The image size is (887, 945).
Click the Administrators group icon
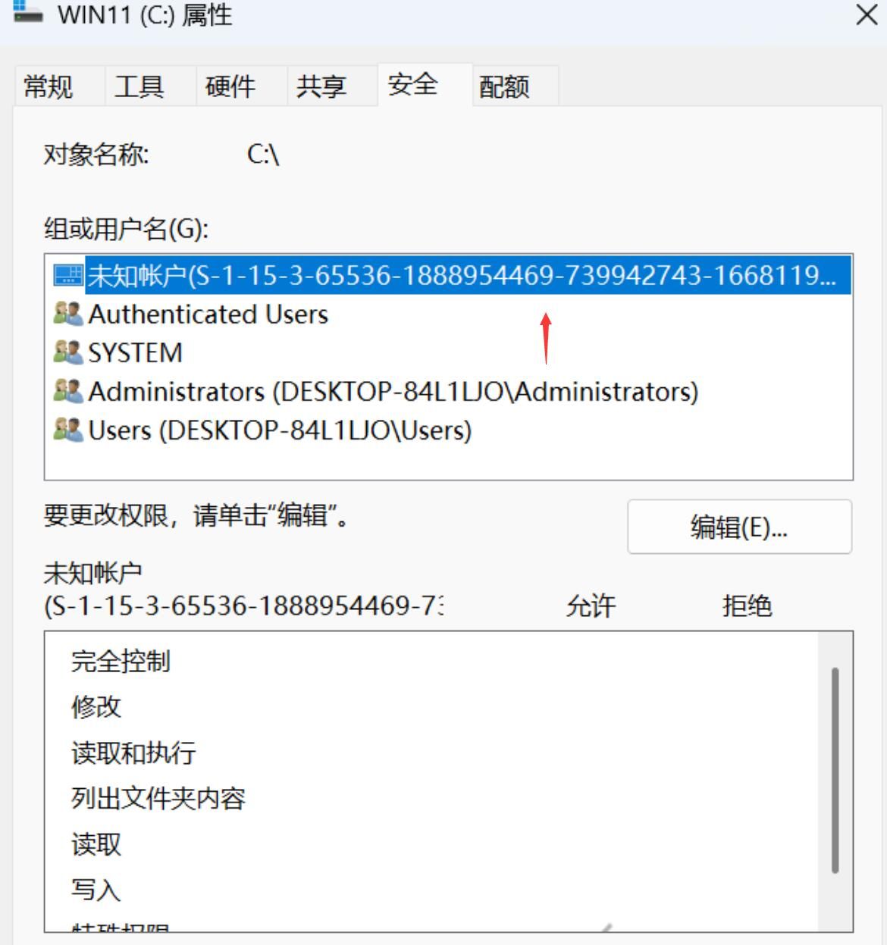click(x=68, y=391)
